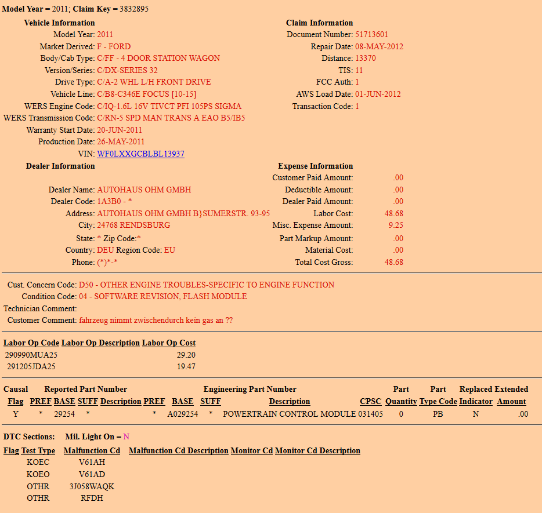
Task: Click the Labor Op Code column header
Action: tap(31, 343)
